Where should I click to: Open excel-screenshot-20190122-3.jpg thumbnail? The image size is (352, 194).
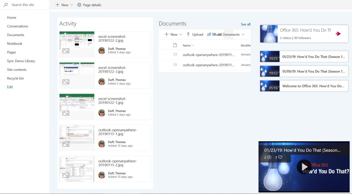pyautogui.click(x=77, y=75)
